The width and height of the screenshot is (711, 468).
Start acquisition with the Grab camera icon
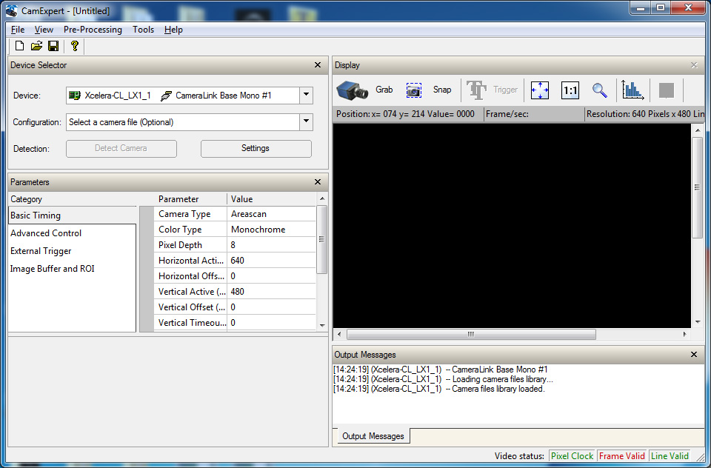coord(353,90)
